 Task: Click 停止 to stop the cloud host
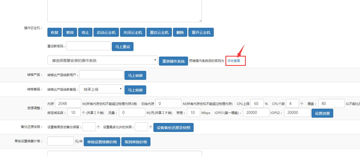tap(85, 32)
